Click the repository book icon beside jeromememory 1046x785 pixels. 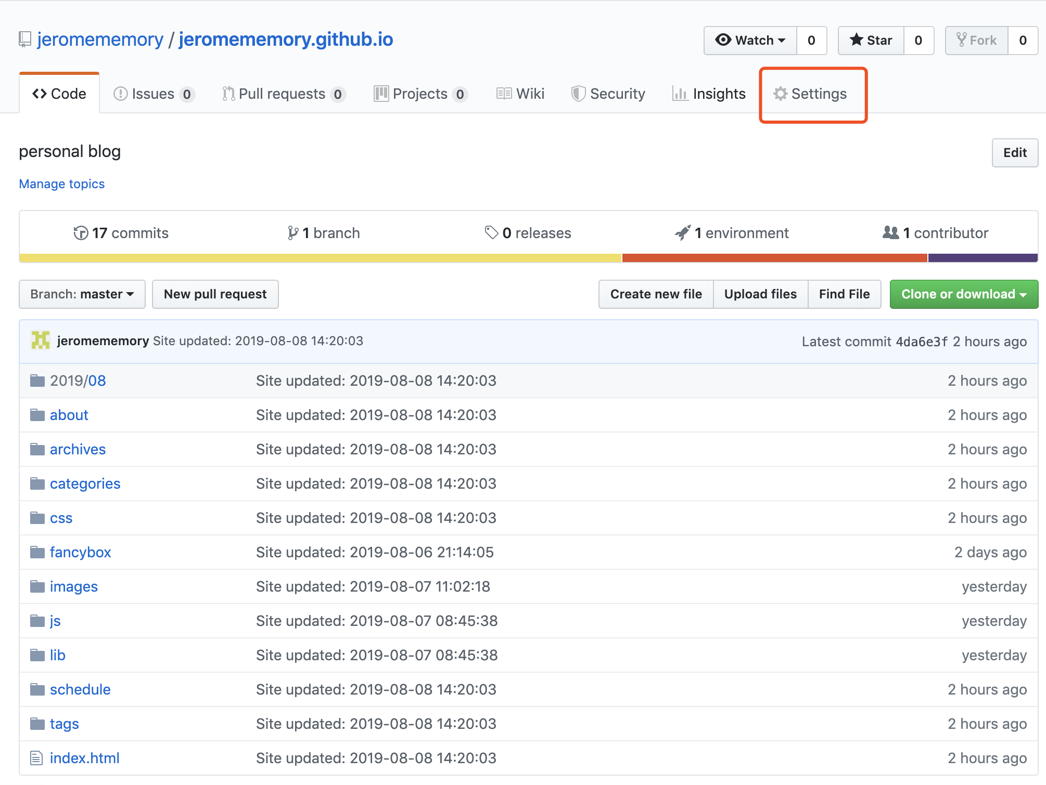pos(24,40)
